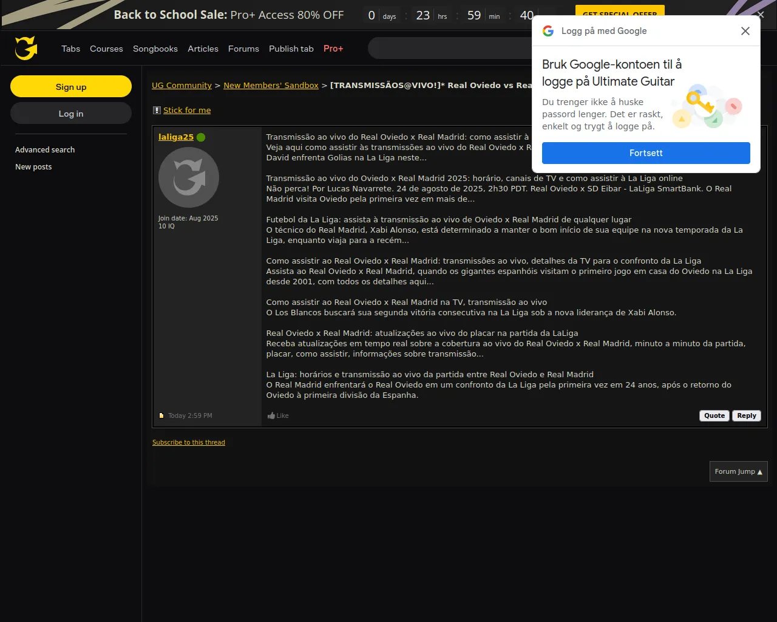The width and height of the screenshot is (777, 622).
Task: Click the "10 IQ" text
Action: [x=166, y=226]
